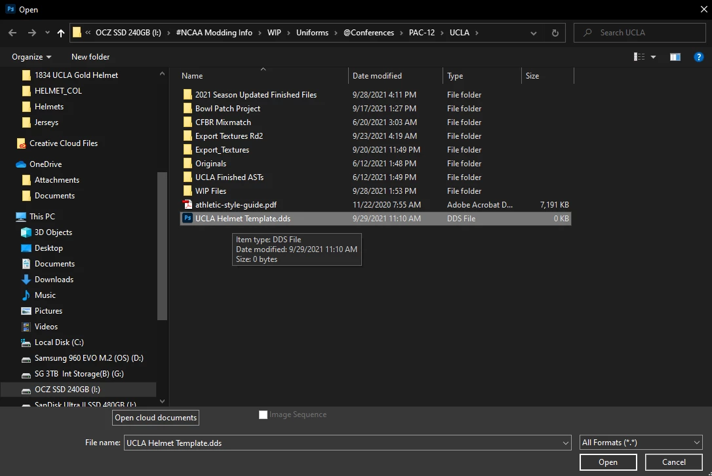Image resolution: width=712 pixels, height=476 pixels.
Task: Sort files by Size column
Action: (547, 76)
